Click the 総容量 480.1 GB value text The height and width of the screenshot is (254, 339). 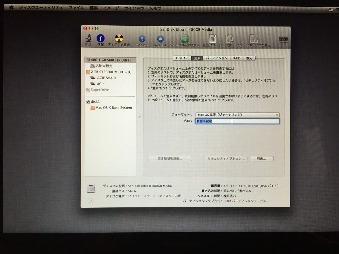pyautogui.click(x=251, y=186)
